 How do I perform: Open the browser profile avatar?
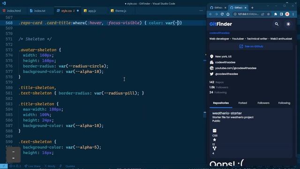pyautogui.click(x=287, y=14)
